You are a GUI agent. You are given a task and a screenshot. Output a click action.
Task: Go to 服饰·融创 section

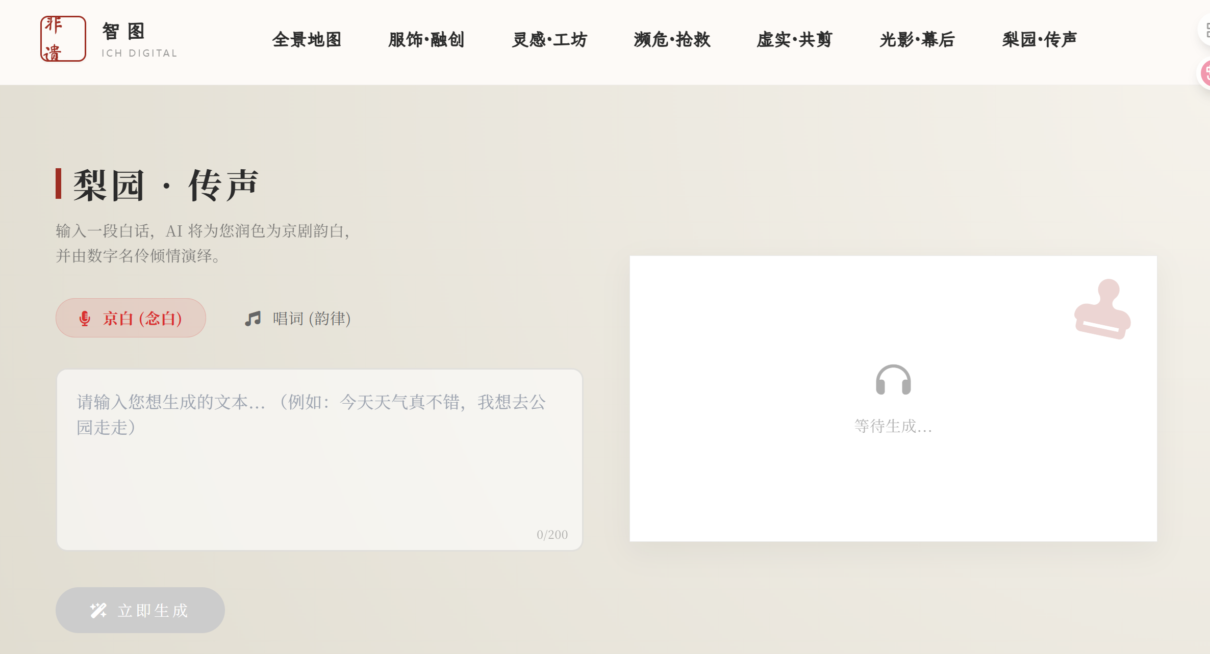pyautogui.click(x=426, y=40)
